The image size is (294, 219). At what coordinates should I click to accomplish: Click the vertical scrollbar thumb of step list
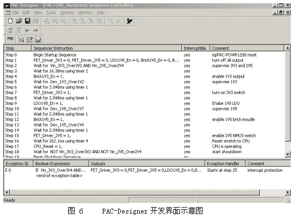click(287, 96)
